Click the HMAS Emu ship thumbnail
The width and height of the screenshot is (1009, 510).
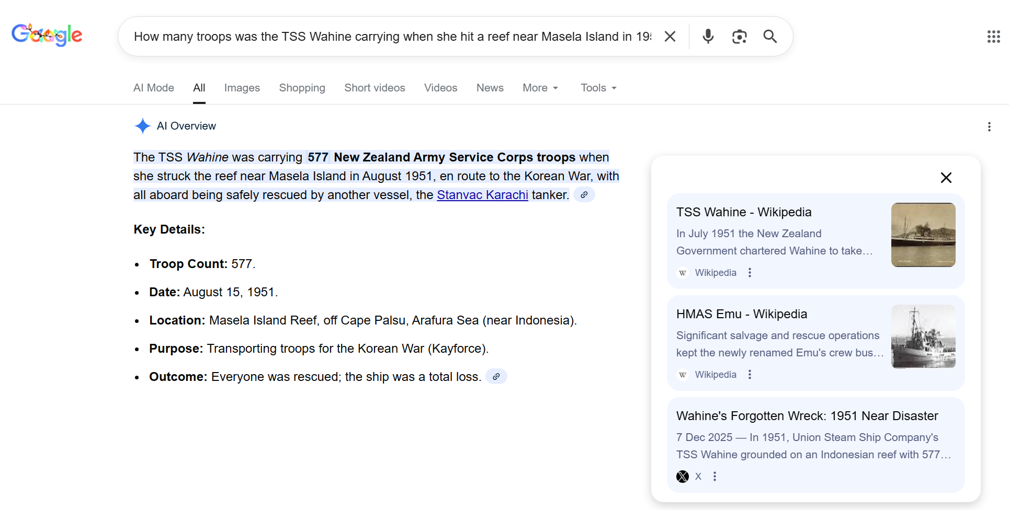click(923, 337)
